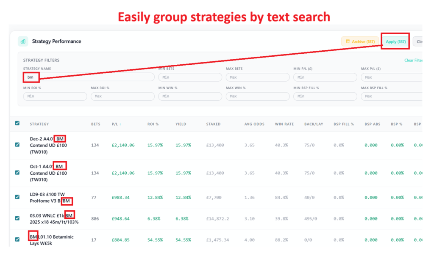The image size is (434, 253).
Task: Uncheck the Oct-1 A4.0 BM strategy checkbox
Action: [17, 173]
